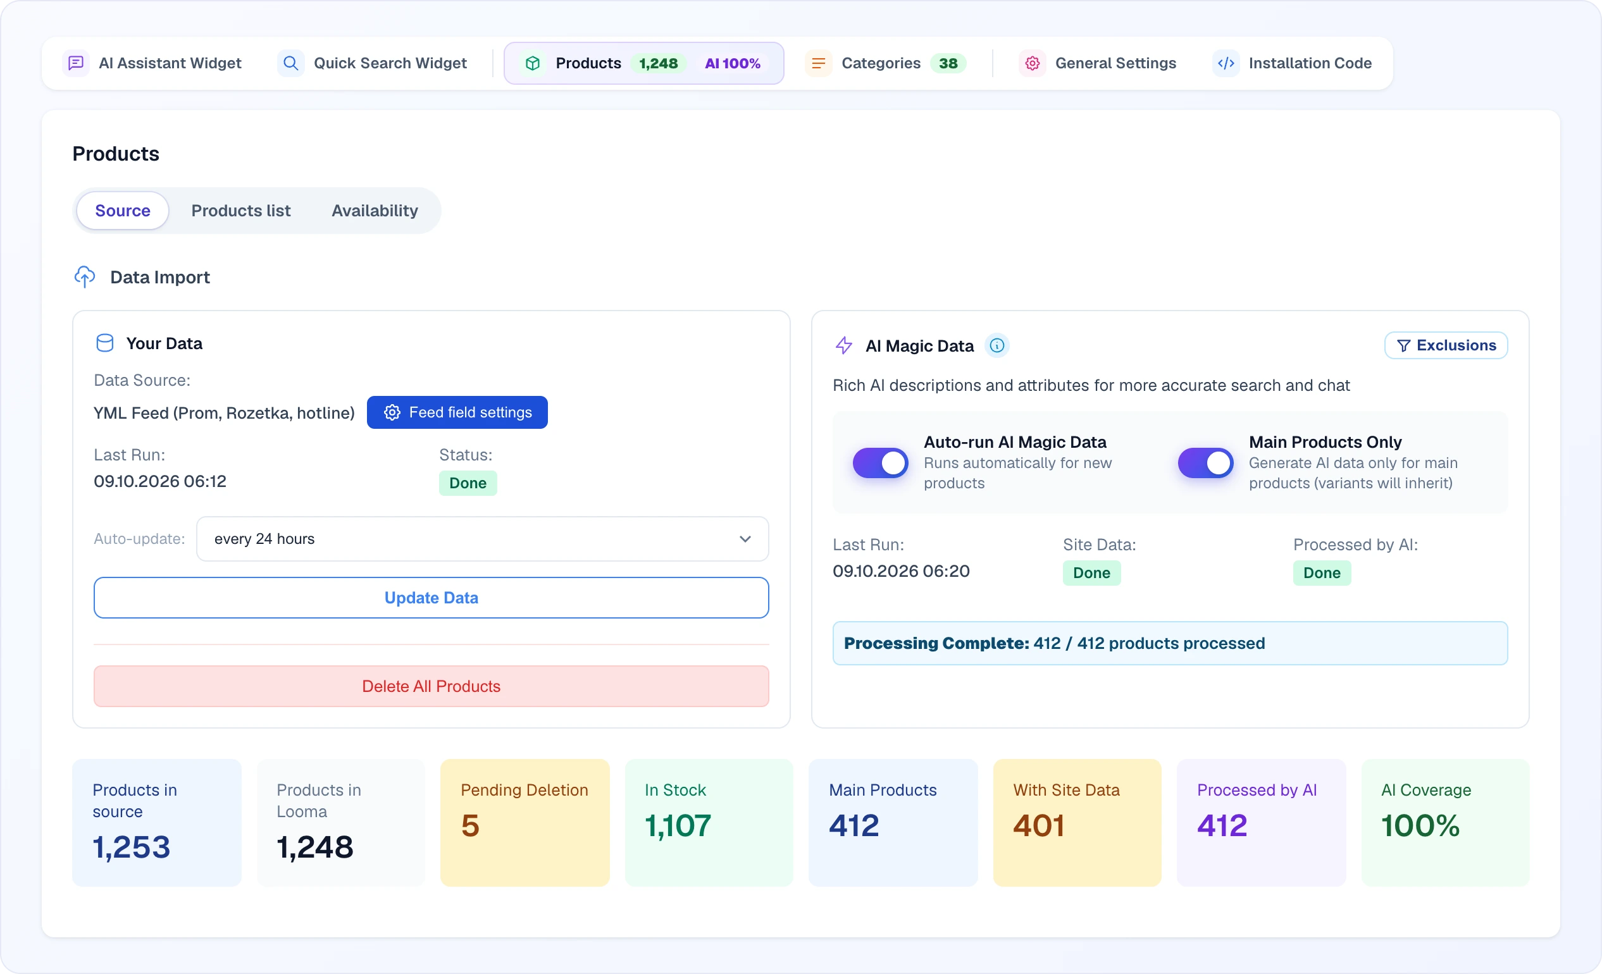Click the Processing Complete status banner
Screen dimensions: 1602x974
[1170, 643]
